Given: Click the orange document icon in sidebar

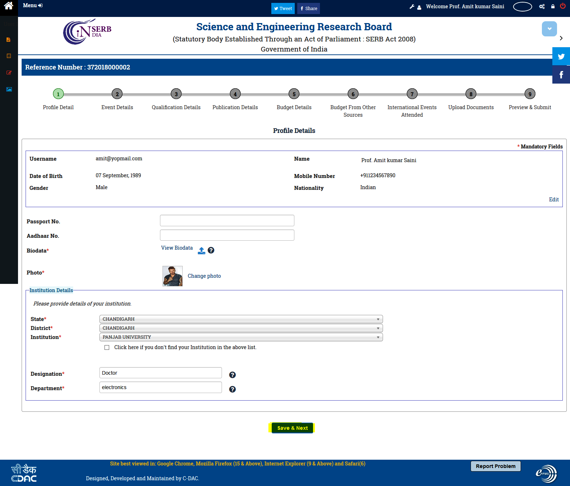Looking at the screenshot, I should 9,40.
